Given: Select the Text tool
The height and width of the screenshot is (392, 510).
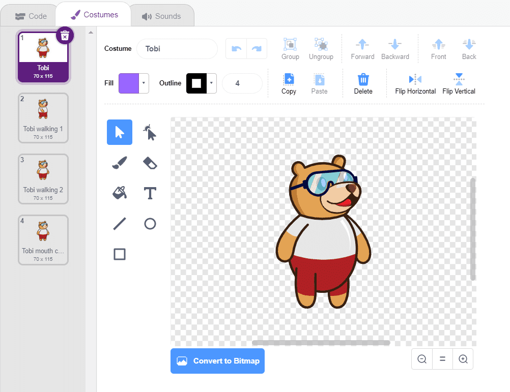Looking at the screenshot, I should [150, 193].
